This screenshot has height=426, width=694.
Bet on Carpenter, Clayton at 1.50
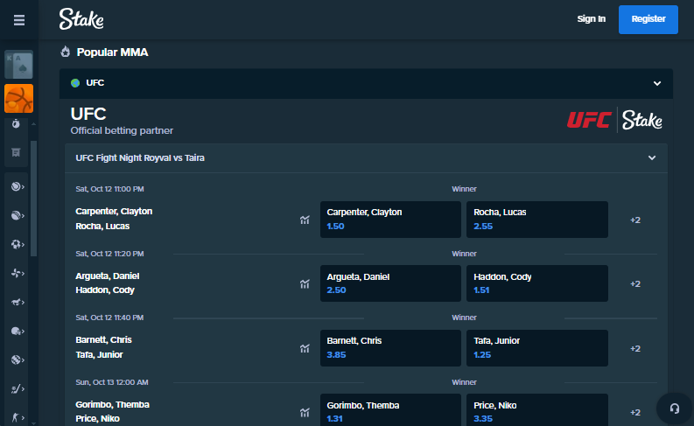tap(390, 220)
